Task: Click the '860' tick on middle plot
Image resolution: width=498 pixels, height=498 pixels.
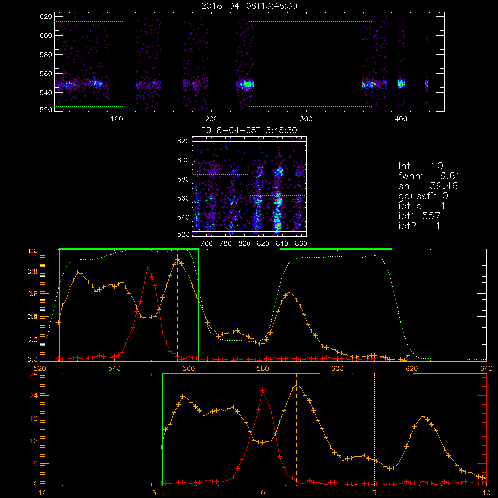Action: [x=301, y=244]
